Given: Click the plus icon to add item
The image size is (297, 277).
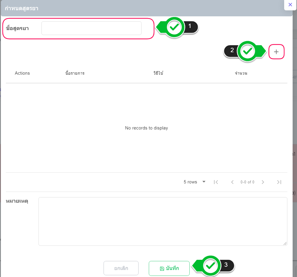Looking at the screenshot, I should (276, 52).
